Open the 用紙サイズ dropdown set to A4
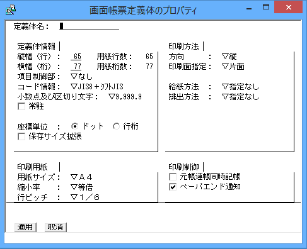Image resolution: width=307 pixels, height=249 pixels. coord(81,177)
